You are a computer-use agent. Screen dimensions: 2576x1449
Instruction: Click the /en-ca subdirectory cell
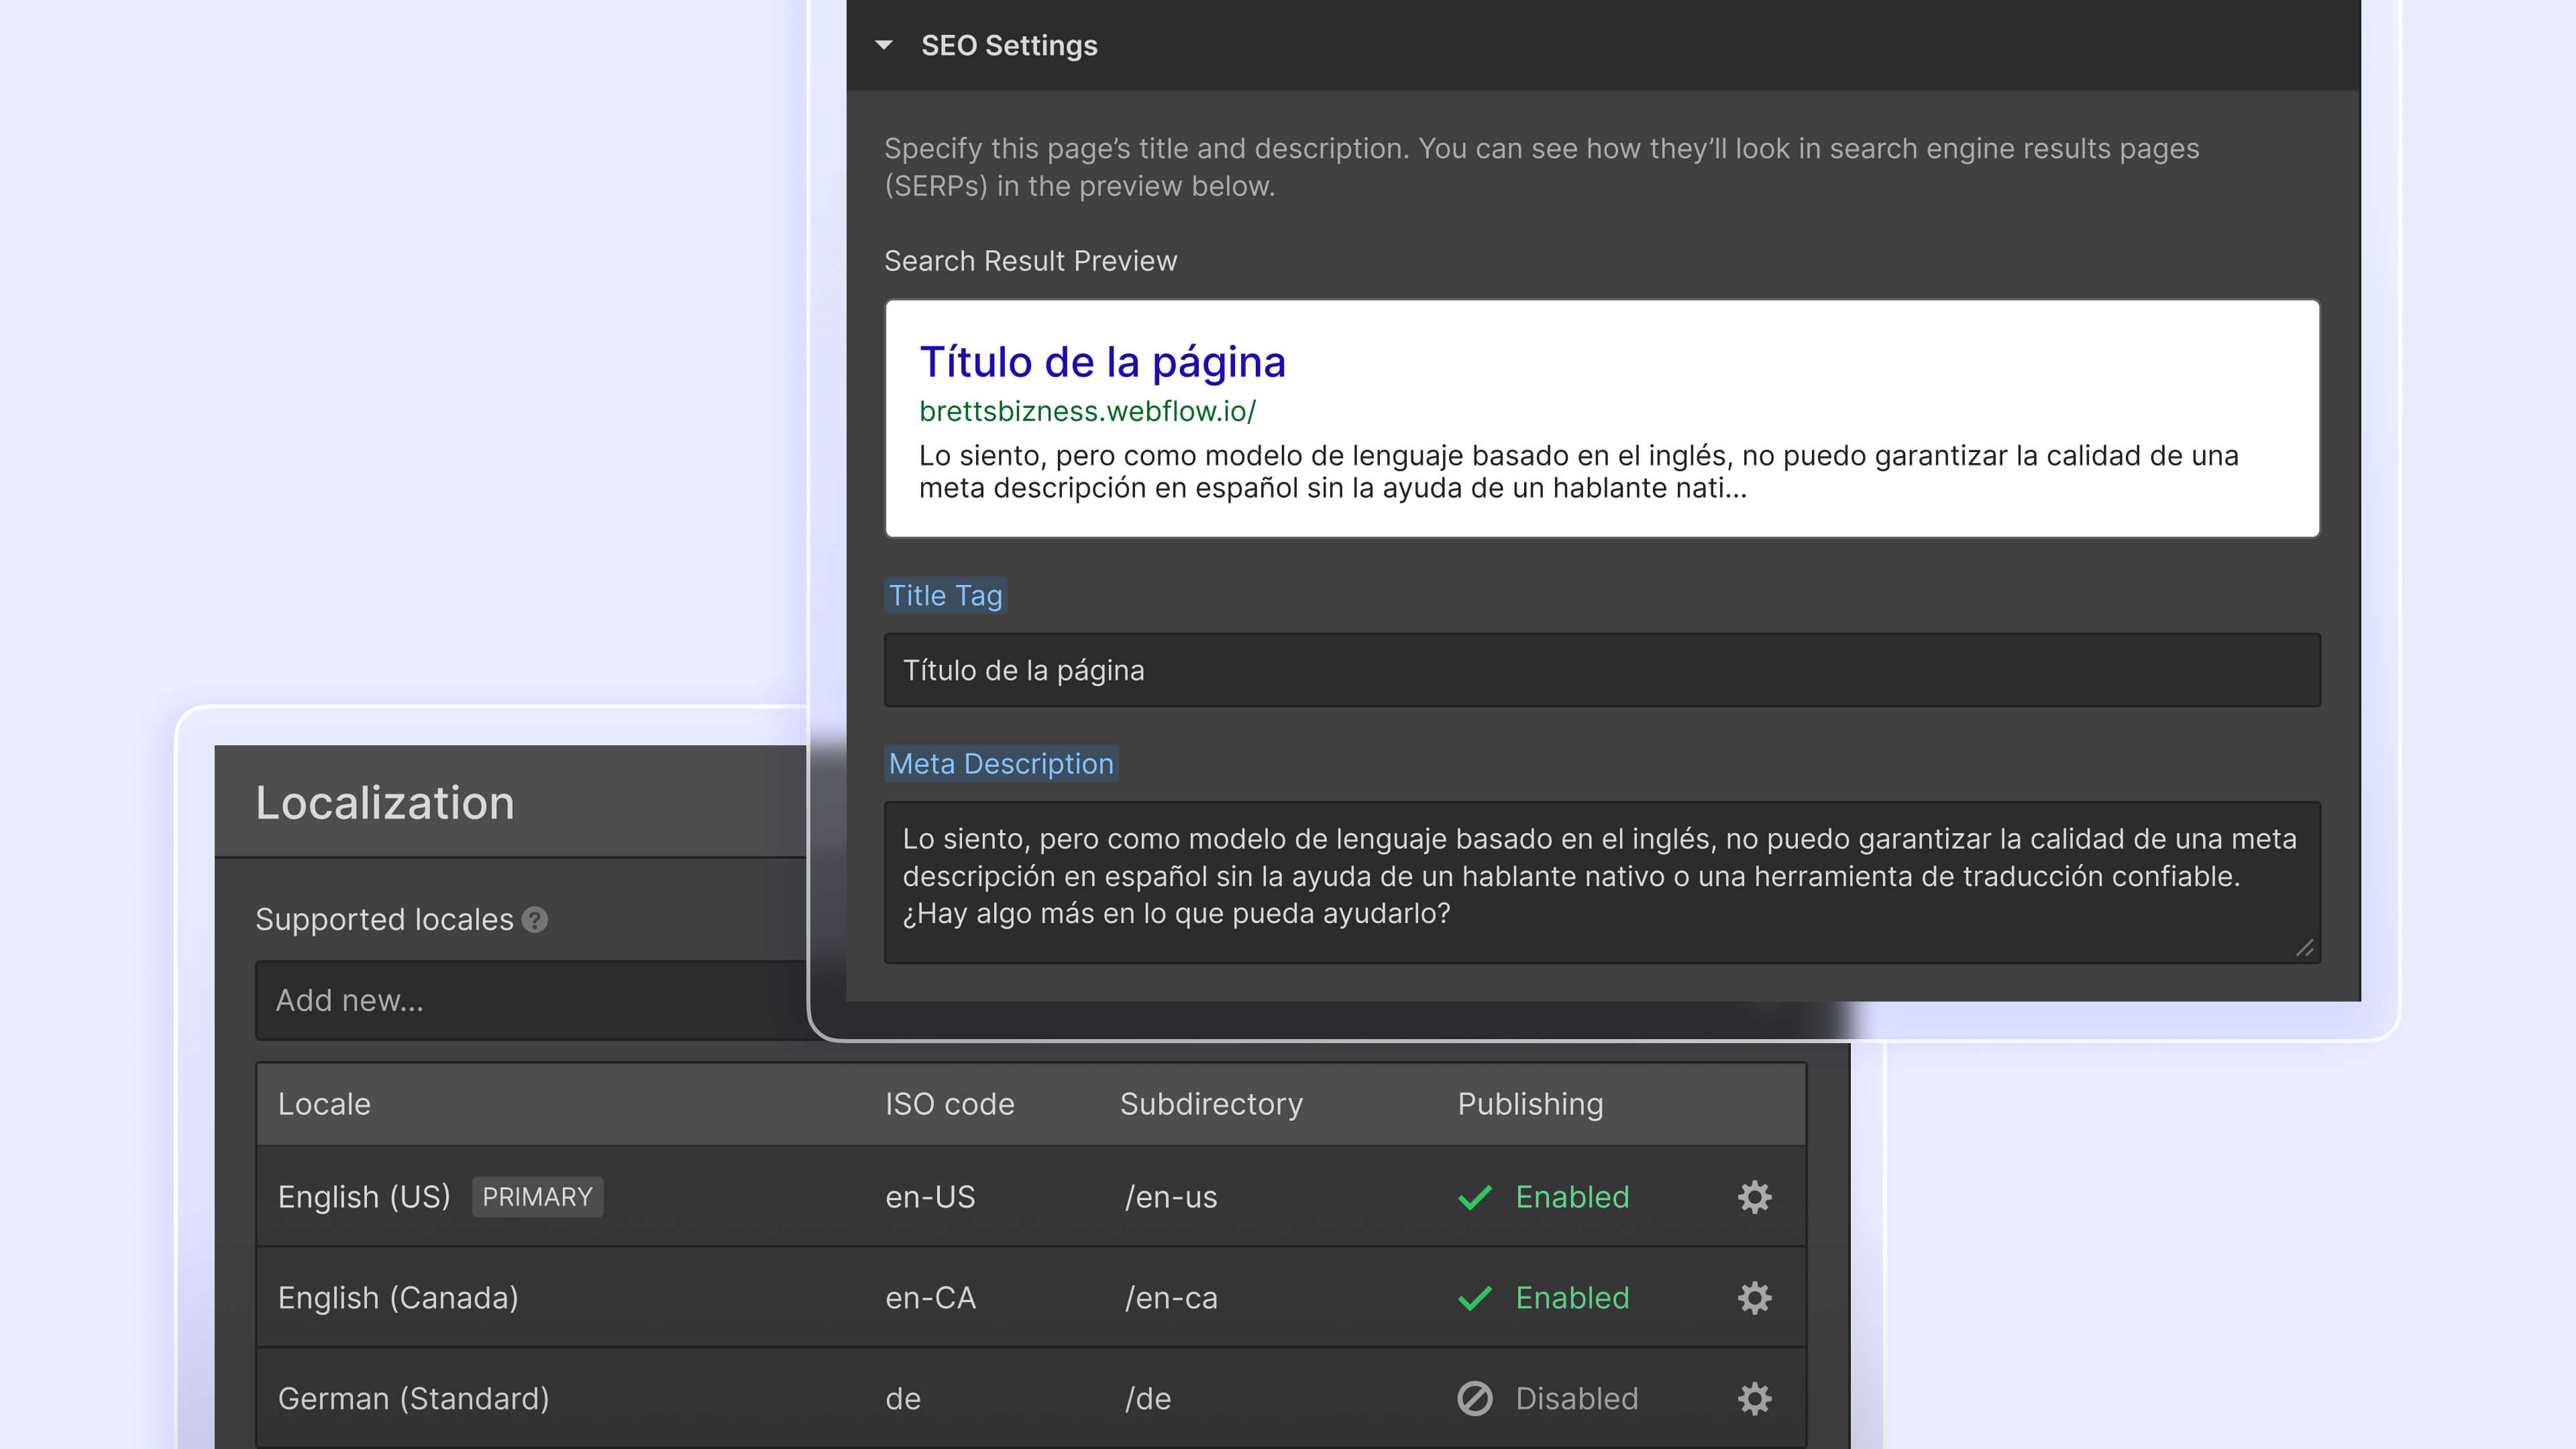[1171, 1298]
